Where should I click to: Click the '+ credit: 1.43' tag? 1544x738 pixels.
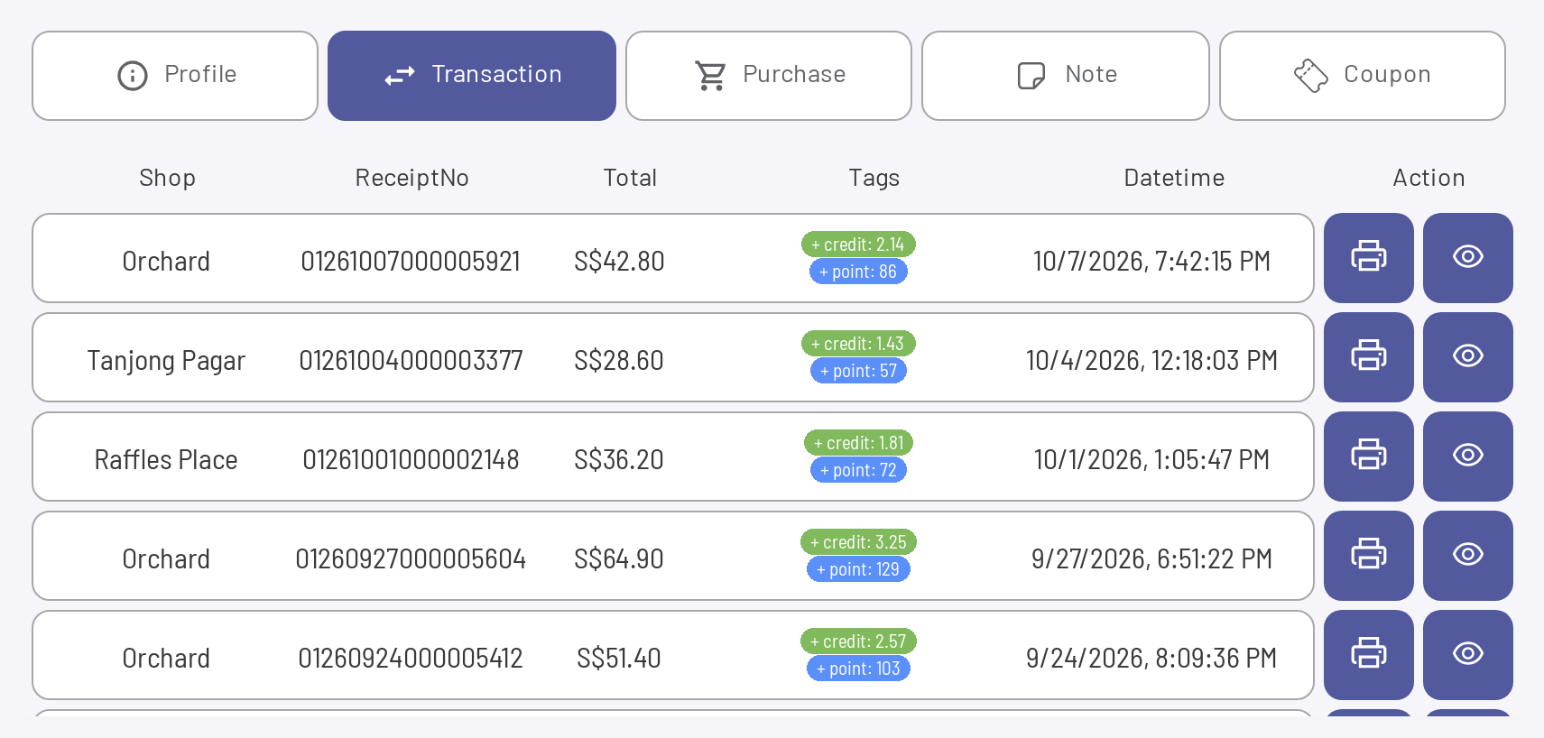[x=858, y=344]
